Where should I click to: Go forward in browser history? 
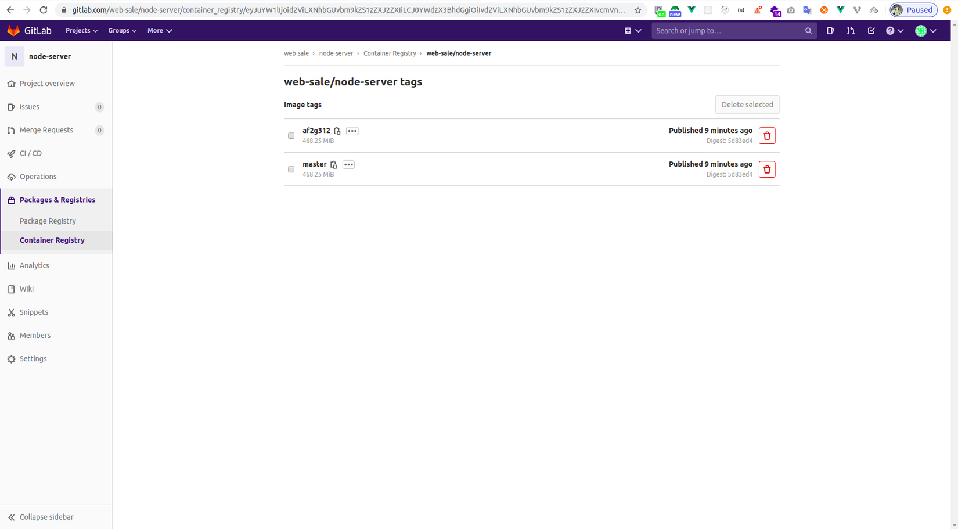point(27,10)
